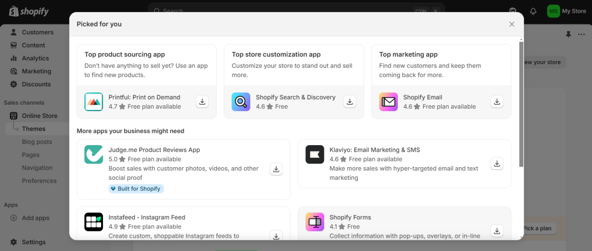Click the Analytics bar chart icon
This screenshot has width=592, height=251.
[x=14, y=58]
